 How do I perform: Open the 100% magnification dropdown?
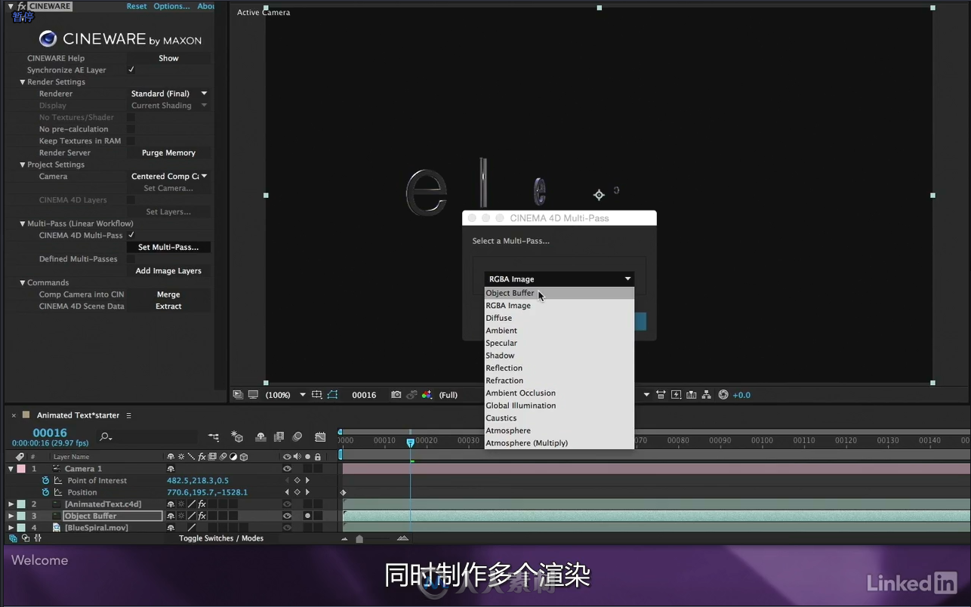(285, 395)
